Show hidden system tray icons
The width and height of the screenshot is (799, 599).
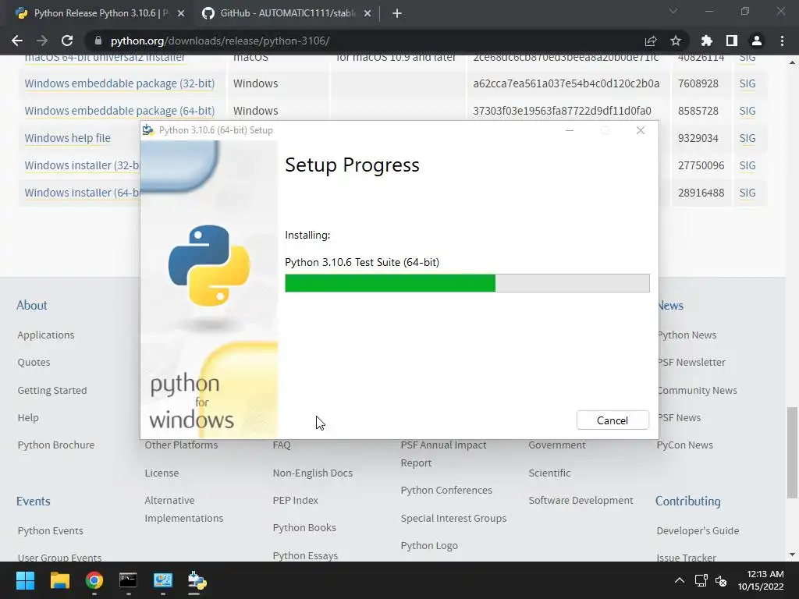click(680, 580)
